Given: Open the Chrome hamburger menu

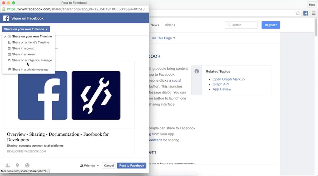Looking at the screenshot, I should (x=314, y=13).
